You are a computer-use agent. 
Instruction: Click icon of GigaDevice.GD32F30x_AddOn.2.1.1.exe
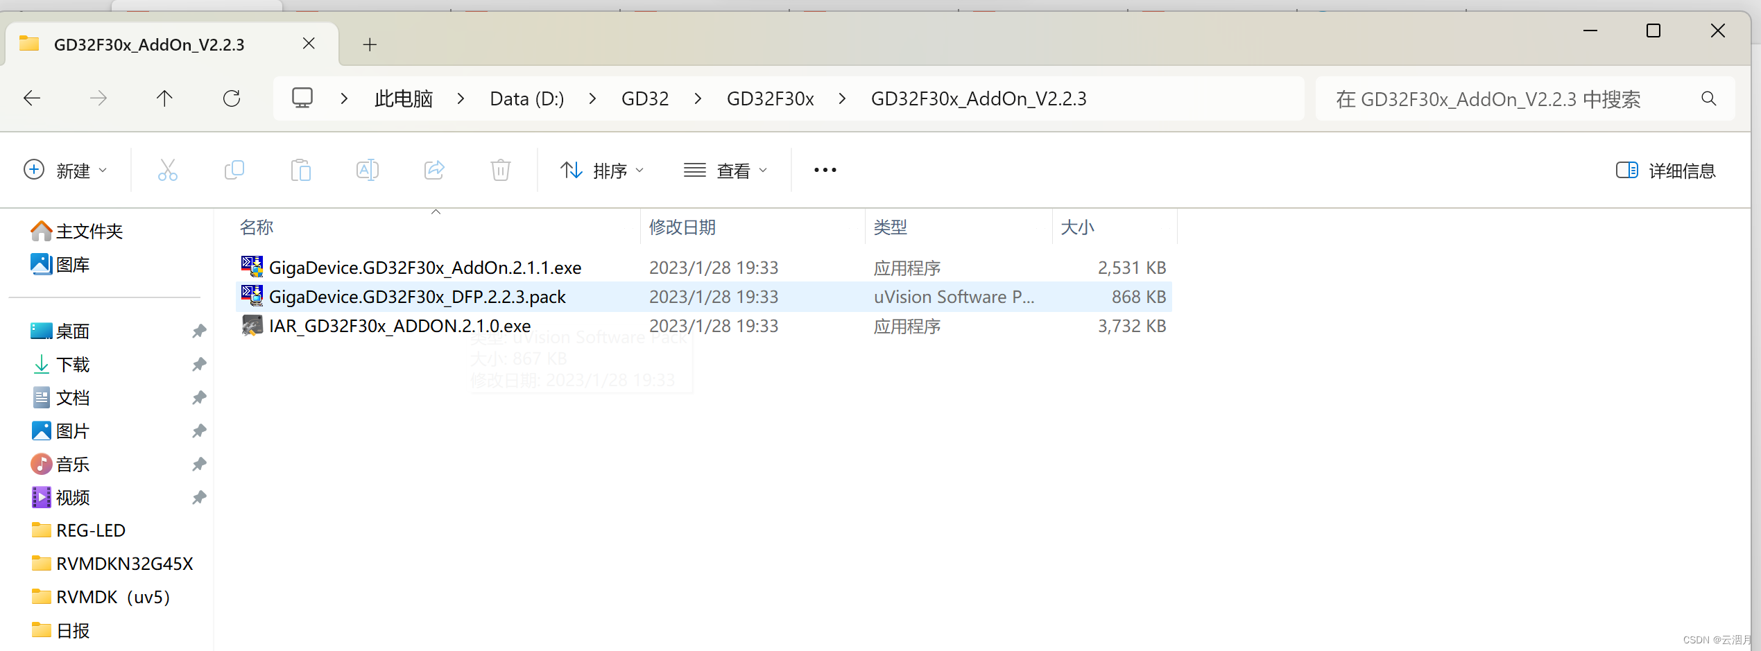click(x=252, y=267)
